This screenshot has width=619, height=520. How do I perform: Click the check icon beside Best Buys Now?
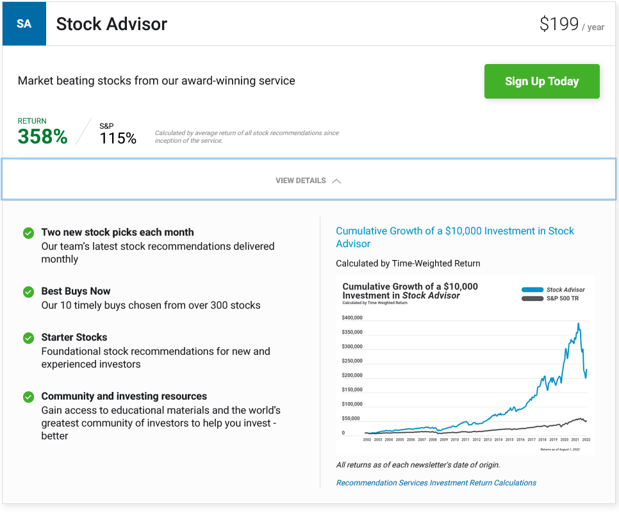pos(28,292)
